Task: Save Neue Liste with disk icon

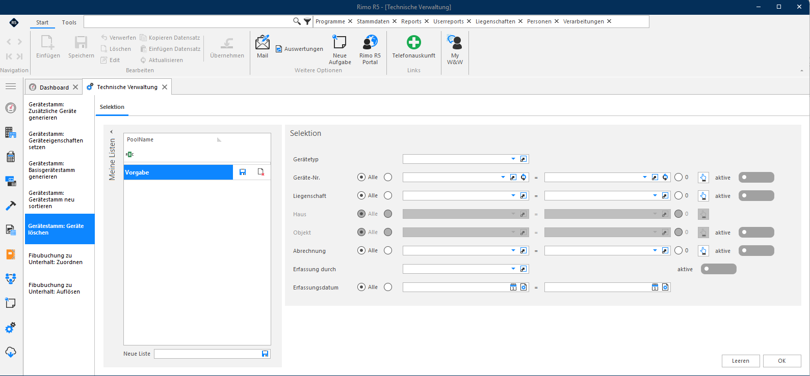Action: click(x=265, y=354)
